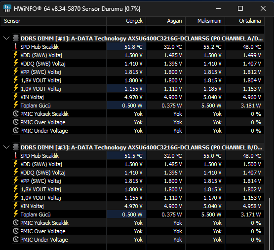Collapse the DDR5 DIMM [#3] sensor group
Screen dimensions: 274x250
[6, 147]
